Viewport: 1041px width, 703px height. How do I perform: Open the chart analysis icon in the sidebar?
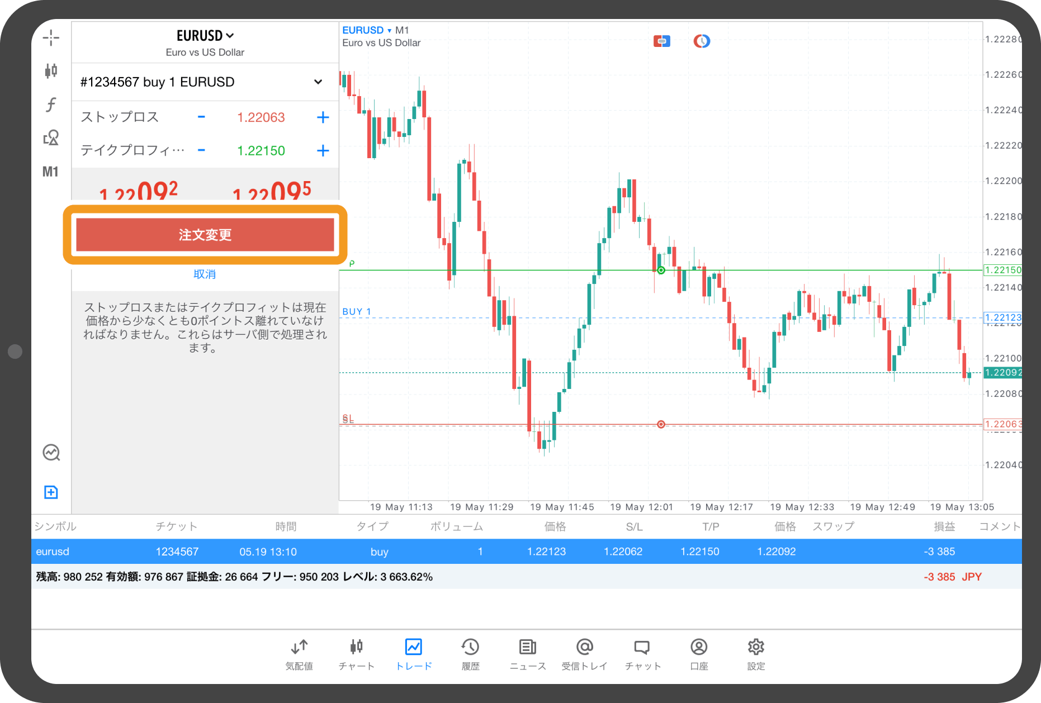[51, 452]
